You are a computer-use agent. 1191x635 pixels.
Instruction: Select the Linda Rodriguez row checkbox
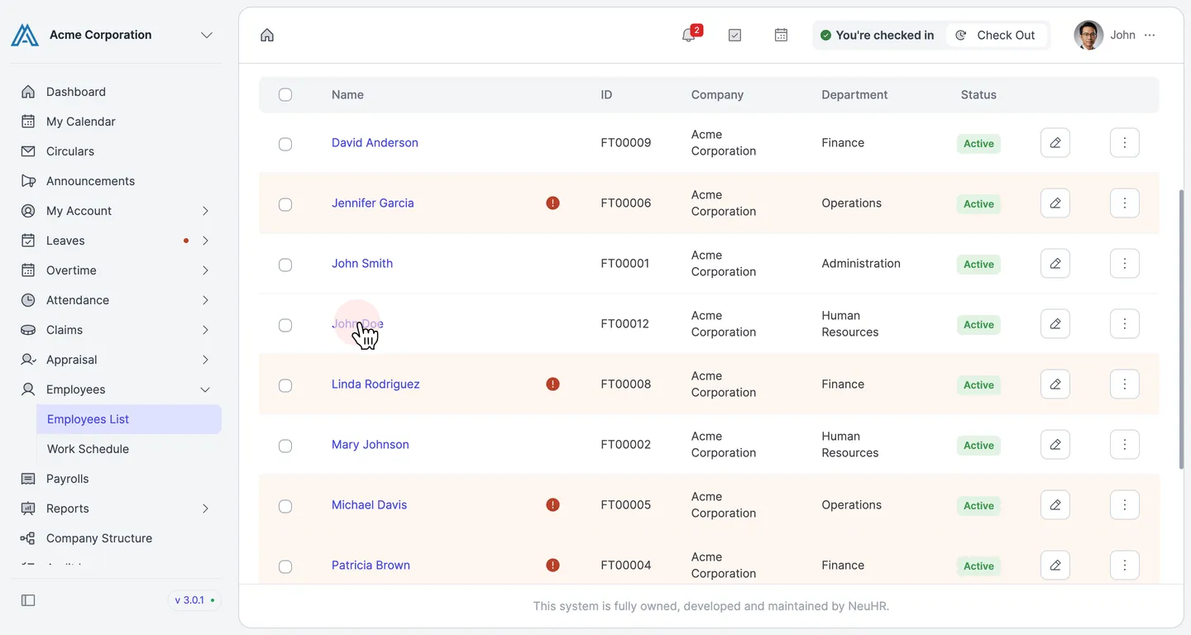pyautogui.click(x=285, y=385)
